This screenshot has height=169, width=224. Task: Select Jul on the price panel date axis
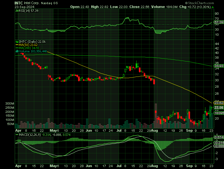click(x=119, y=130)
